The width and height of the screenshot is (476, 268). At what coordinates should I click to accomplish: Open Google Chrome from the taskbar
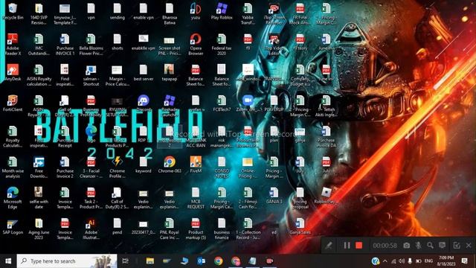coord(218,261)
